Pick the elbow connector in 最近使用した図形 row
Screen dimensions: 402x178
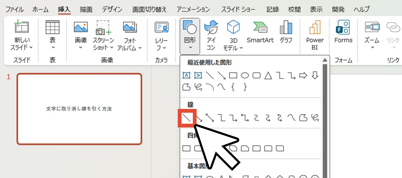[x=280, y=75]
